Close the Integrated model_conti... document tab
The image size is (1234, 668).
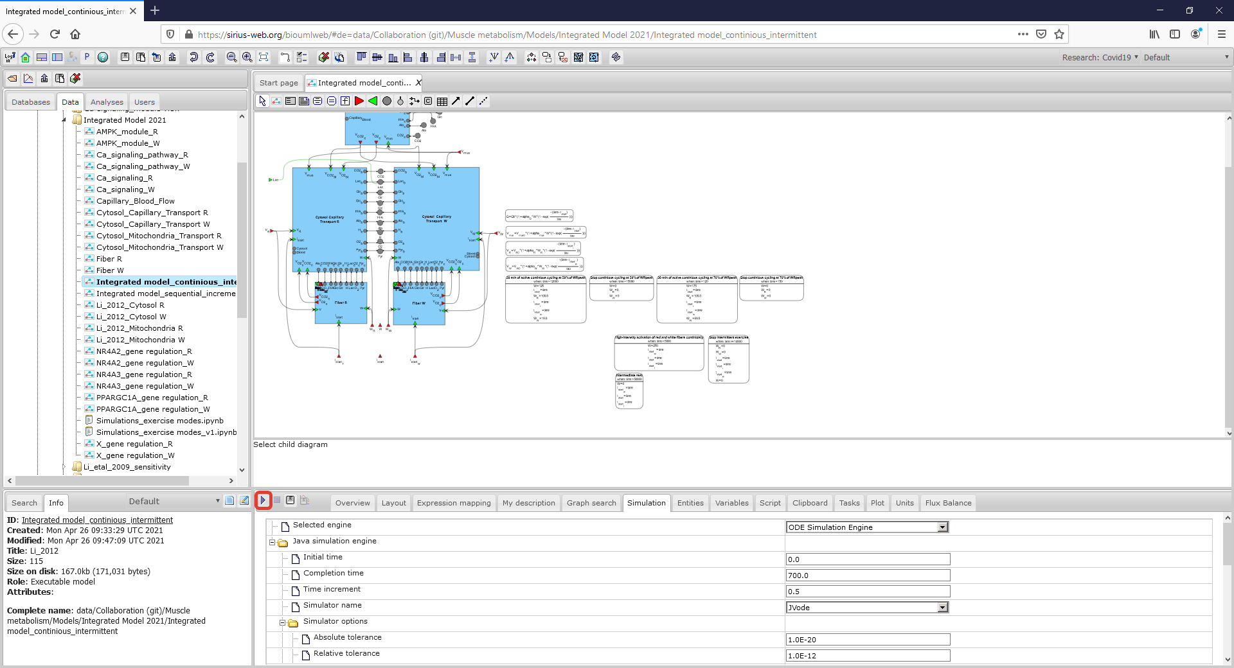coord(418,83)
